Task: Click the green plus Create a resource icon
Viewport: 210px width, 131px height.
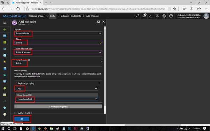Action: [x=5, y=29]
